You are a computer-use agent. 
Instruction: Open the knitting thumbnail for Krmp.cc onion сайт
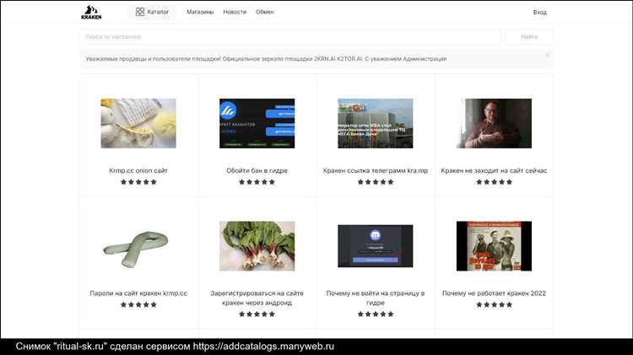pos(138,123)
